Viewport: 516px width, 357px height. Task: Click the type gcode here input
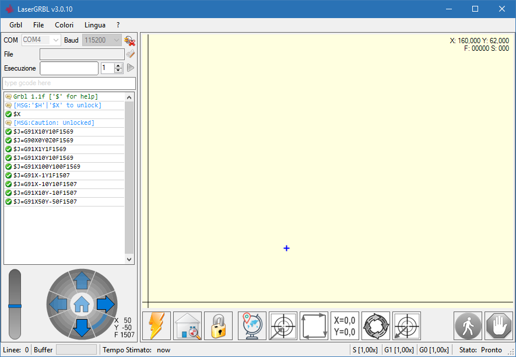click(69, 83)
